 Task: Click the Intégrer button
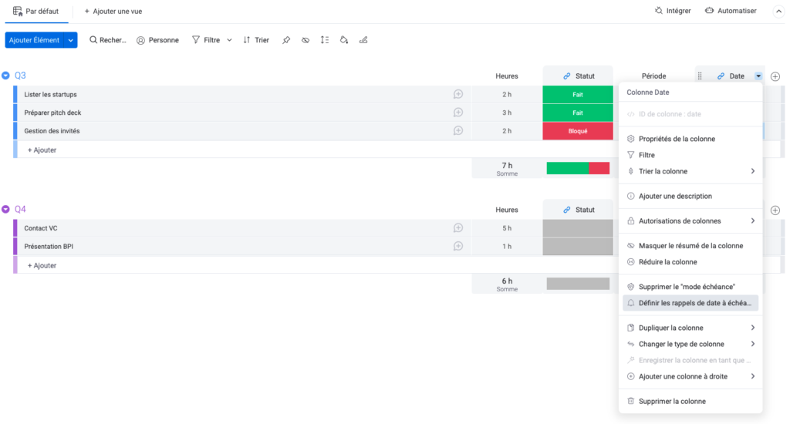click(673, 11)
